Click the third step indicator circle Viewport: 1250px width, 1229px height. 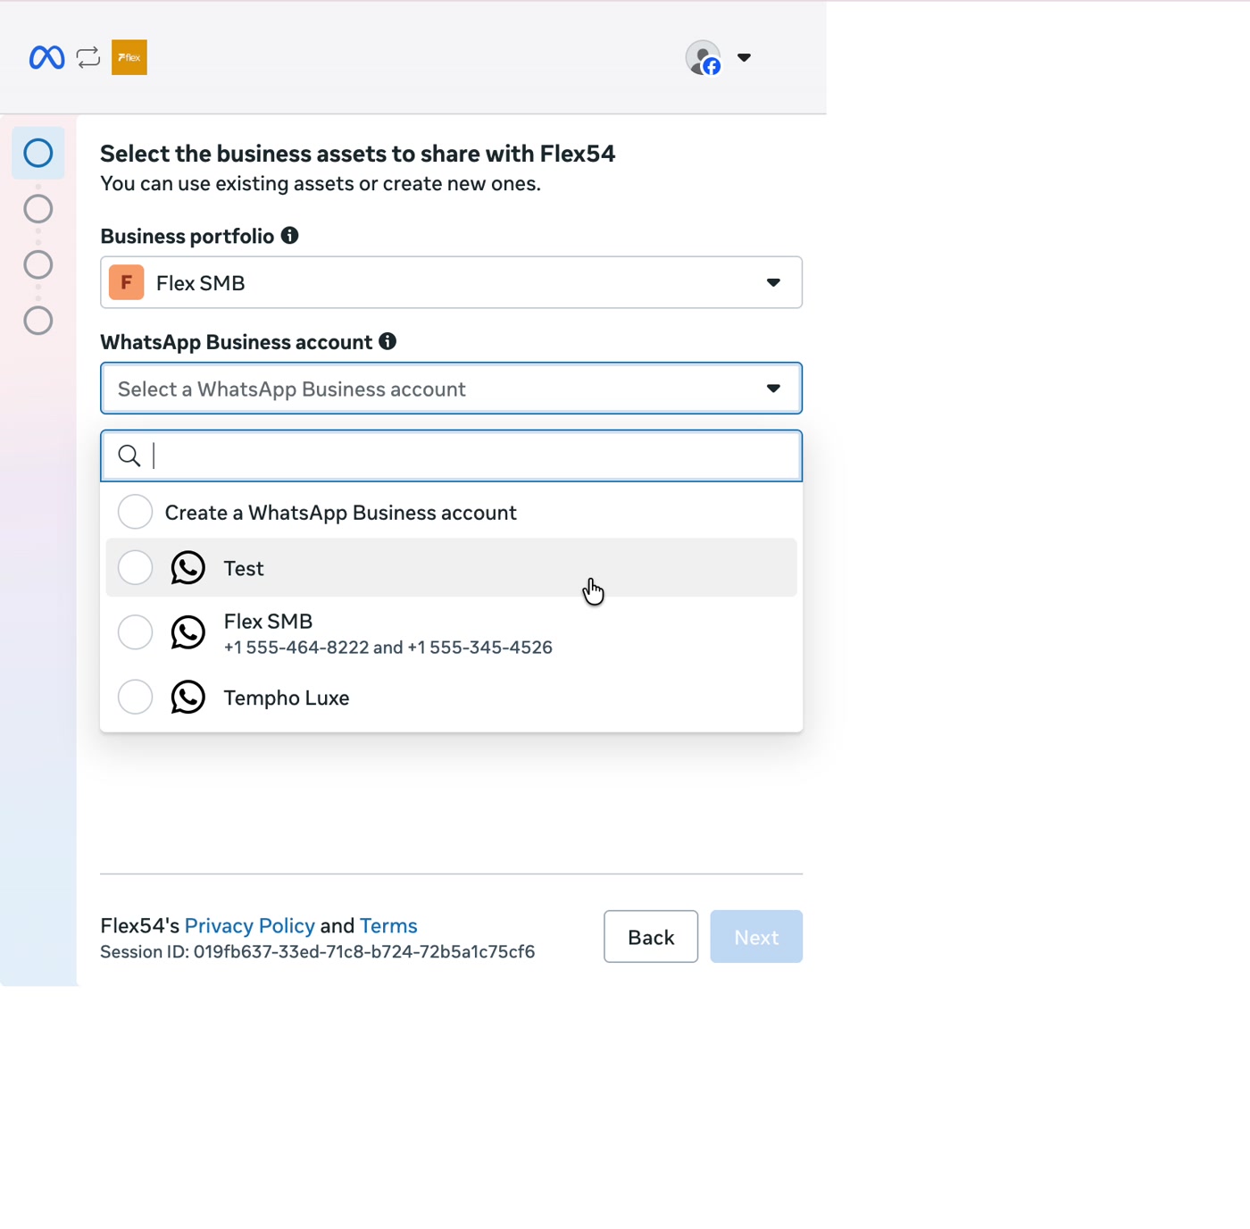click(38, 264)
